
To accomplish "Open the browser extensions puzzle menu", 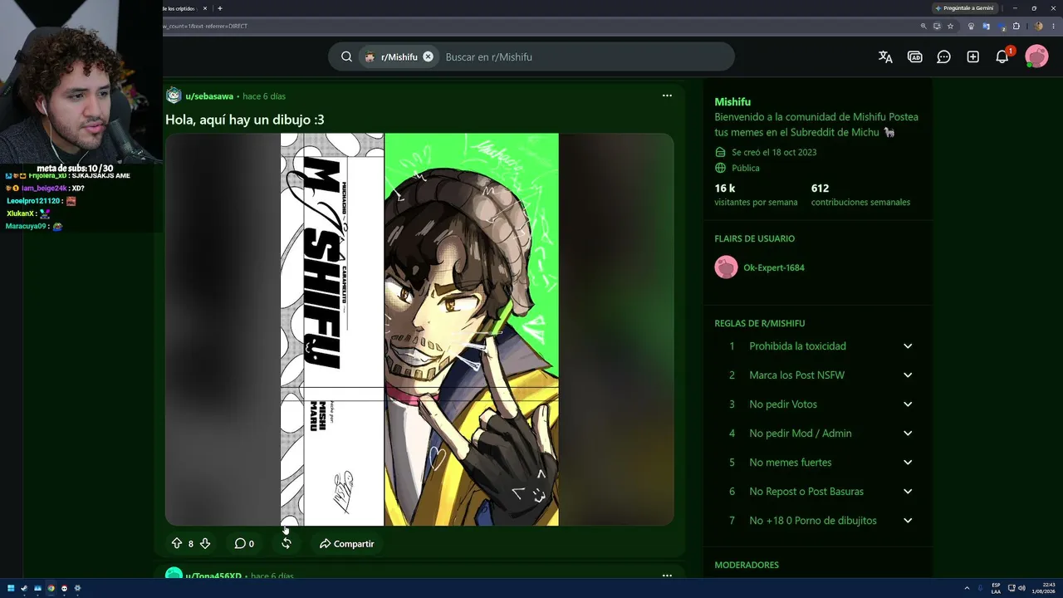I will pyautogui.click(x=1016, y=26).
